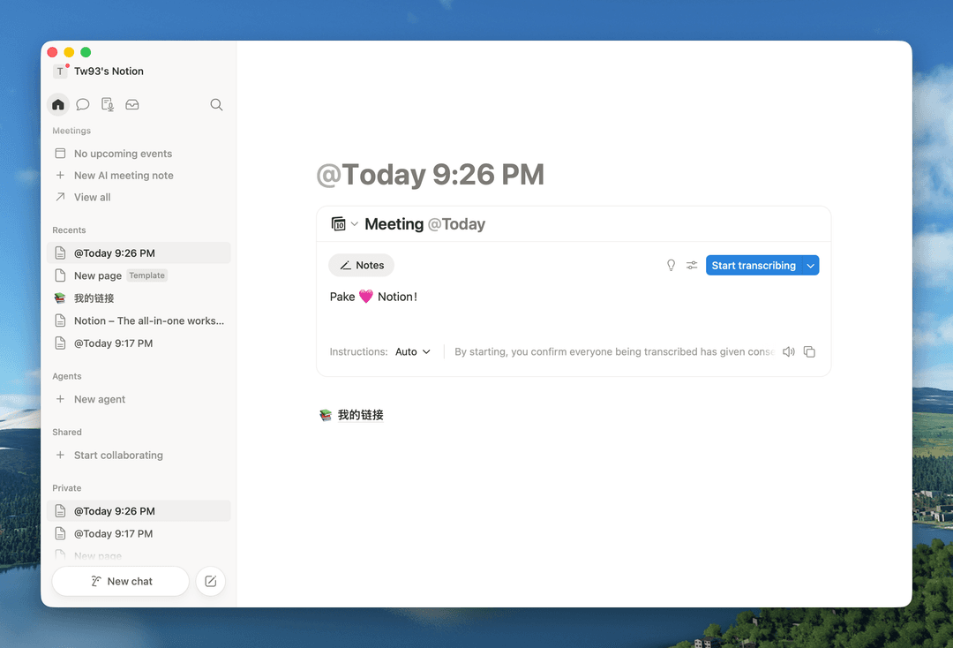Image resolution: width=953 pixels, height=648 pixels.
Task: Open the transcription settings sliders icon
Action: coord(692,265)
